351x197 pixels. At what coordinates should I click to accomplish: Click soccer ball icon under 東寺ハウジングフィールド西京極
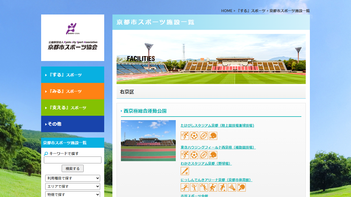pos(194,155)
